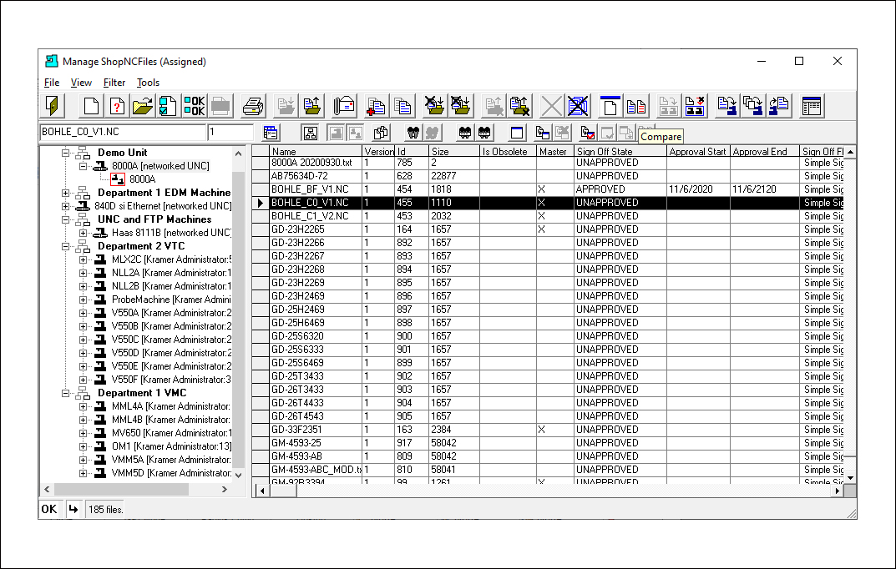Click the crossed-out blue documents icon
The width and height of the screenshot is (896, 569).
pyautogui.click(x=578, y=106)
